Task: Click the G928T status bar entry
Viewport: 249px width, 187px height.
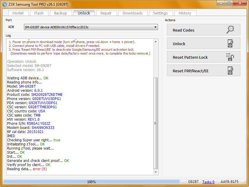Action: pyautogui.click(x=193, y=182)
